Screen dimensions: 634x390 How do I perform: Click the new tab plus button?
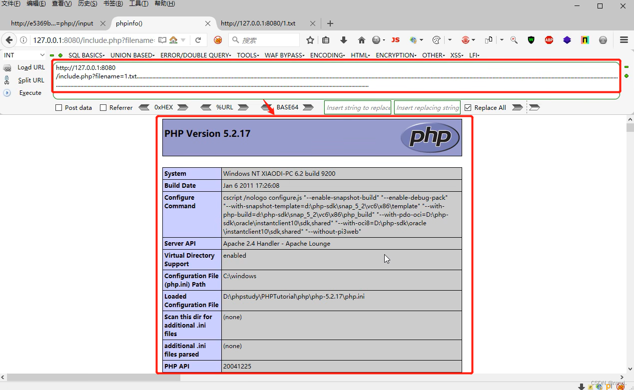[330, 23]
